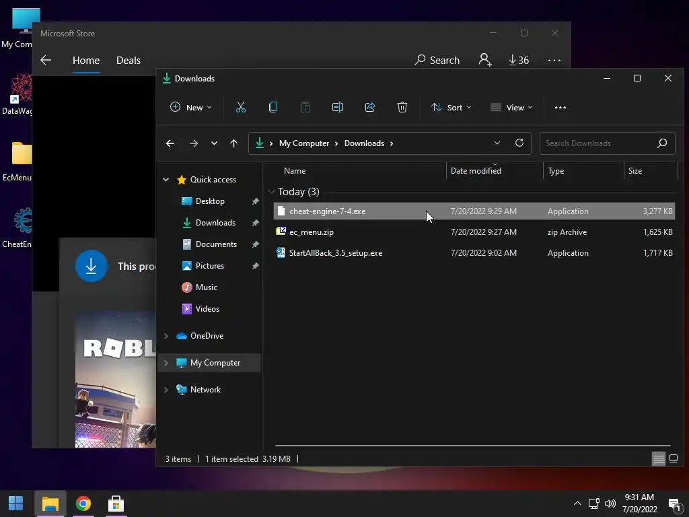Open Pictures in Quick access
The height and width of the screenshot is (517, 689).
coord(210,265)
